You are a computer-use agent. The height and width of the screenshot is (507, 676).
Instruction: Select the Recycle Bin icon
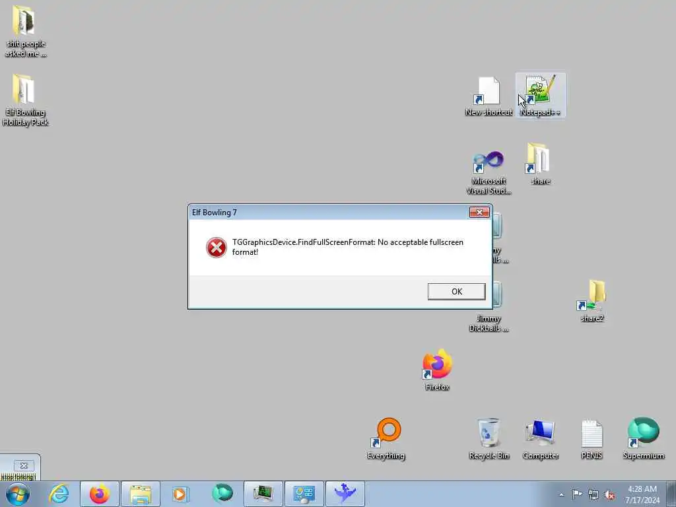click(489, 439)
